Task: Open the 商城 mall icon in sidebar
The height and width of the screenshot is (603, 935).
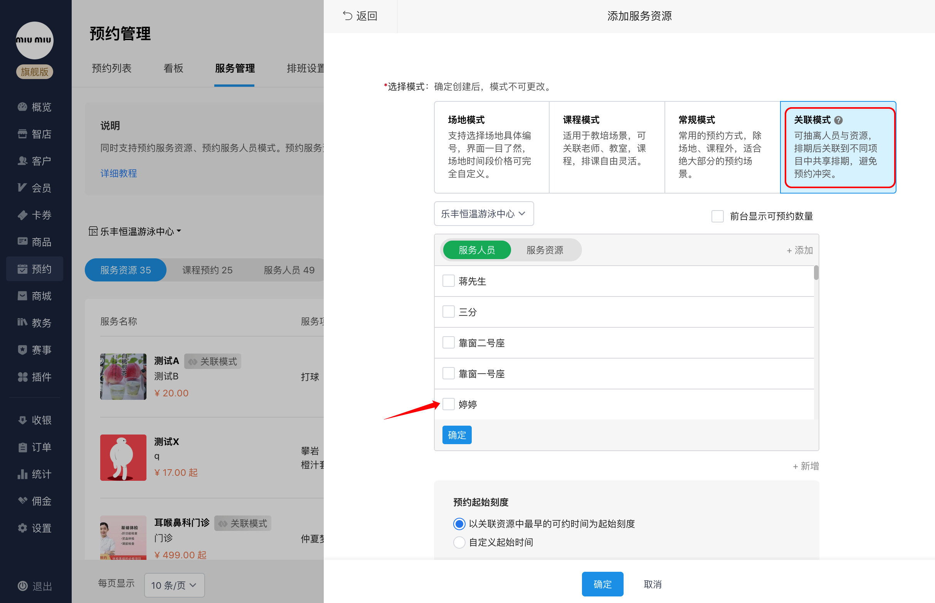Action: [22, 296]
